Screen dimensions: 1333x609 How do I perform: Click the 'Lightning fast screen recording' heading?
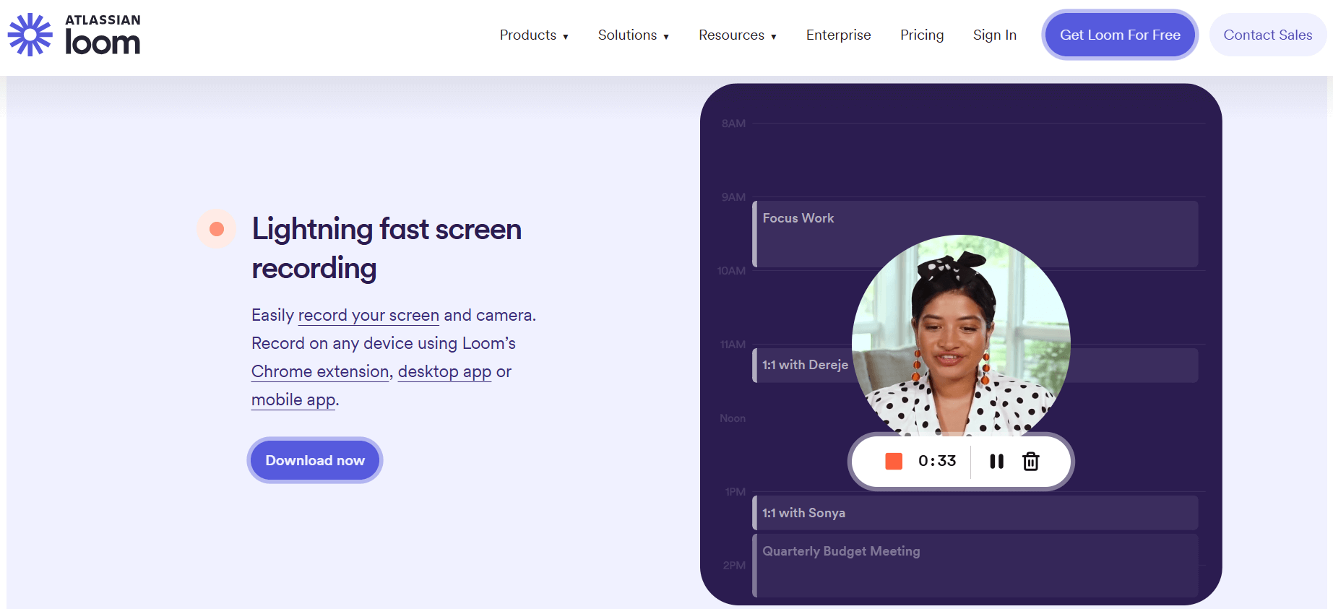pos(387,249)
